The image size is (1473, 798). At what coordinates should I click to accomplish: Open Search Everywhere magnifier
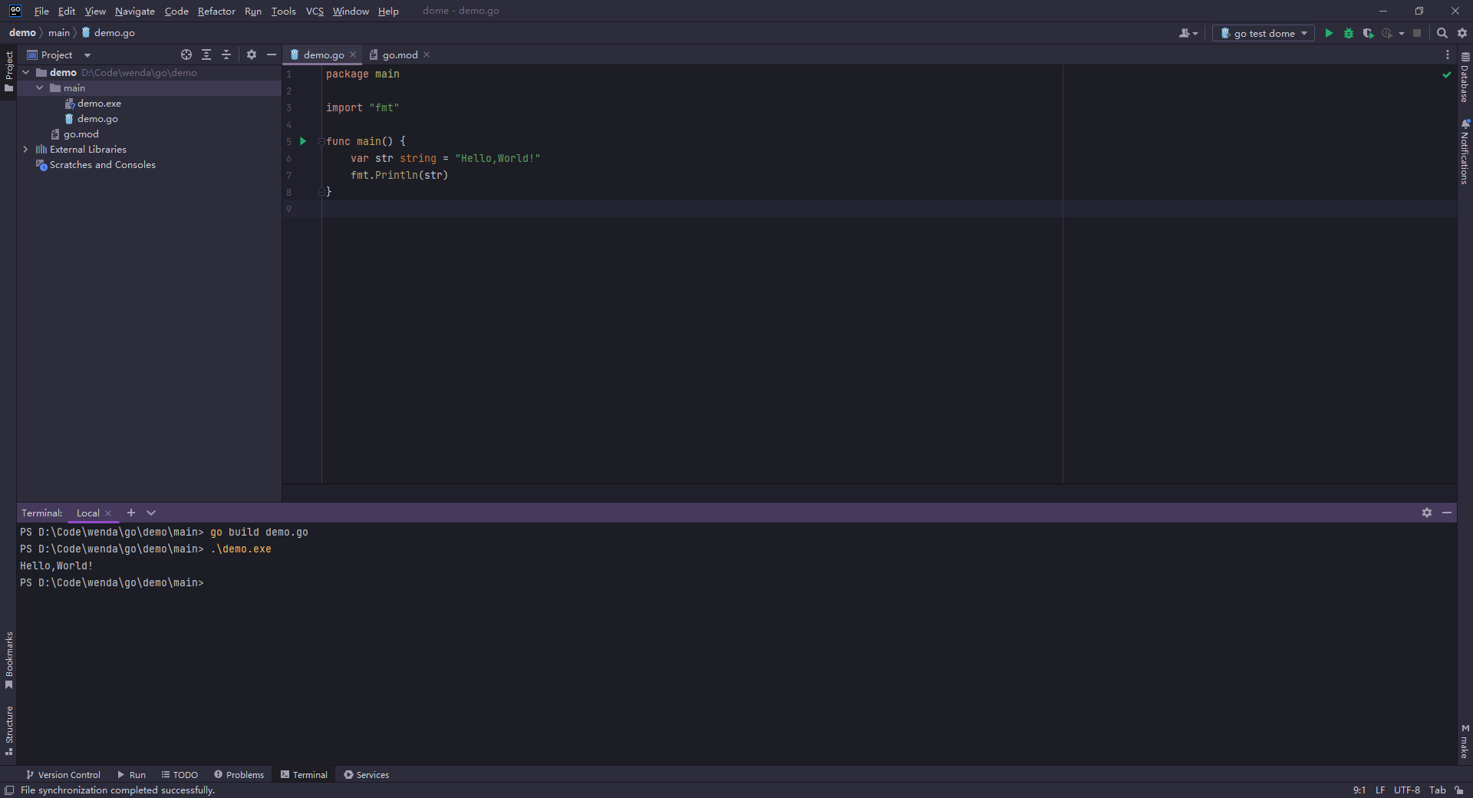point(1442,33)
